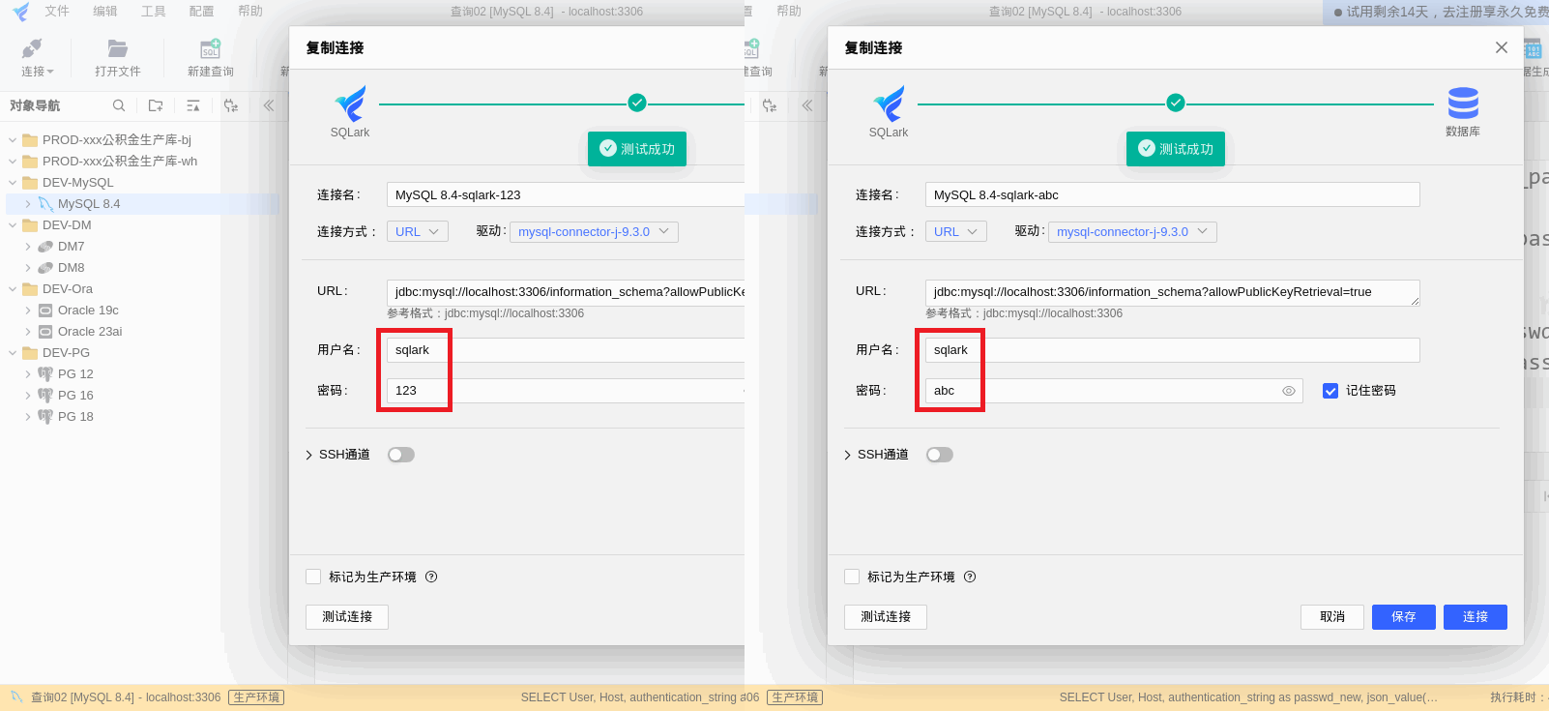This screenshot has height=711, width=1549.
Task: Open URL 连接方式 dropdown in left dialog
Action: coord(418,232)
